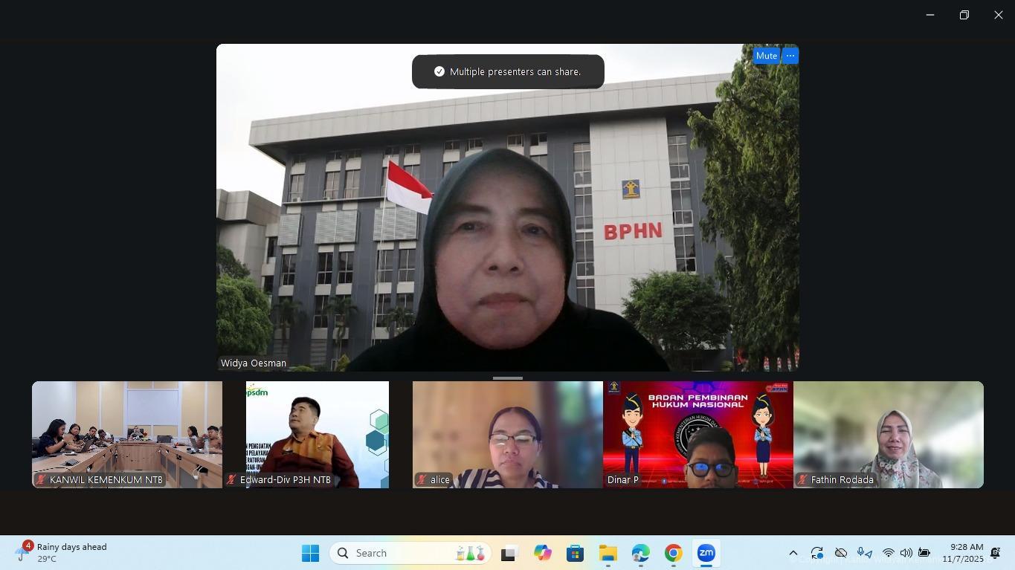
Task: Select Edward-Div P3H NTB participant video
Action: tap(318, 434)
